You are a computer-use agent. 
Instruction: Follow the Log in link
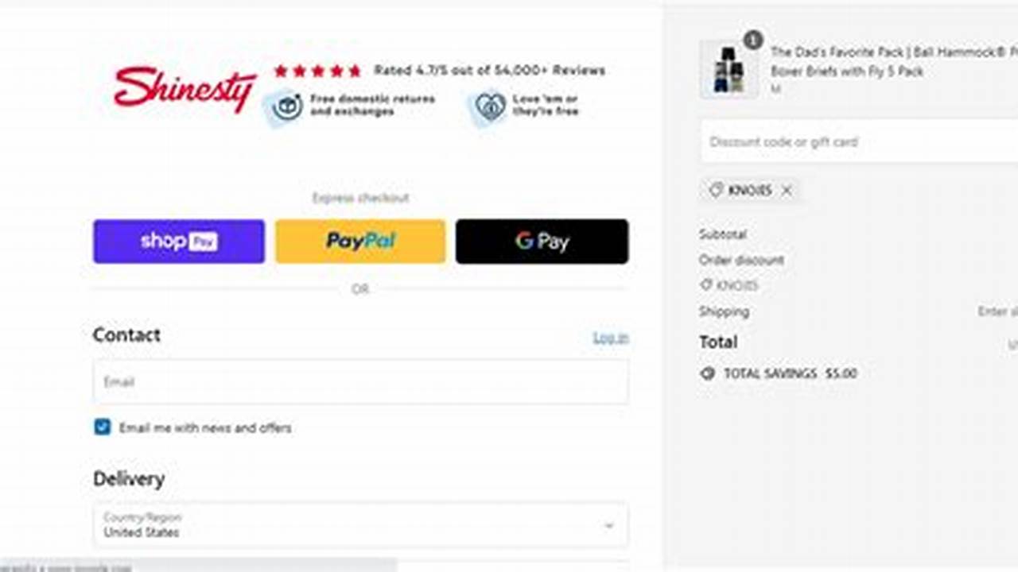pyautogui.click(x=611, y=338)
